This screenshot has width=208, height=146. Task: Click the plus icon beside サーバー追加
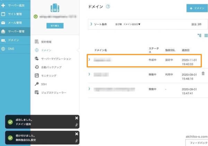(3, 5)
